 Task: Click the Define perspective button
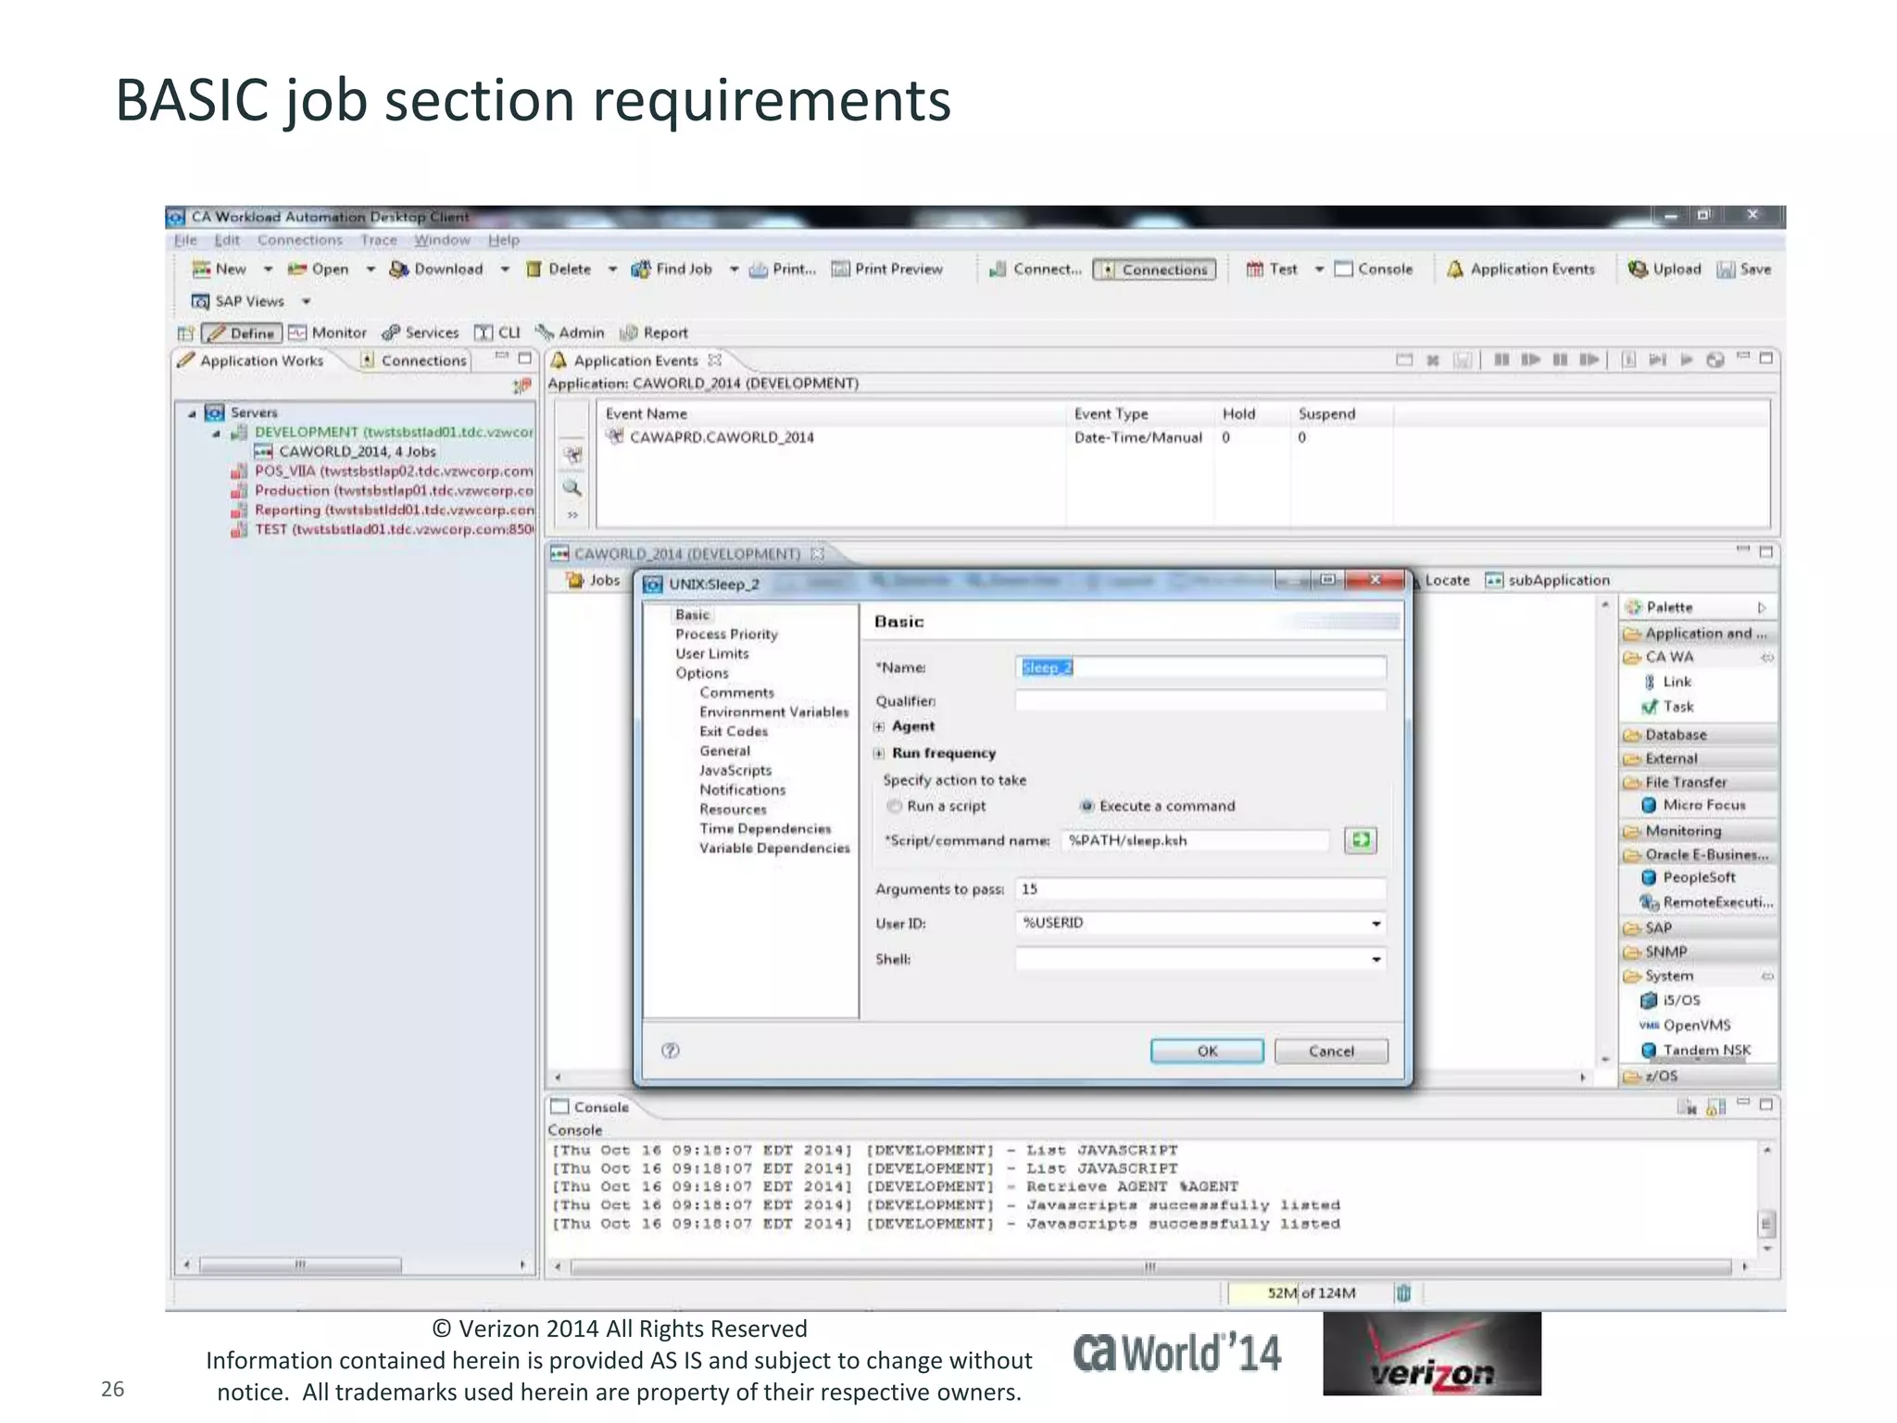click(241, 333)
